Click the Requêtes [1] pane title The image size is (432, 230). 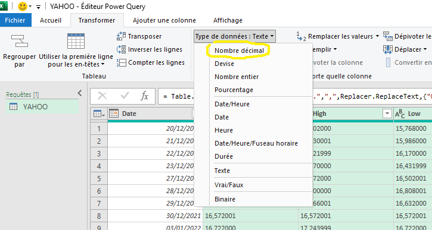[x=23, y=94]
